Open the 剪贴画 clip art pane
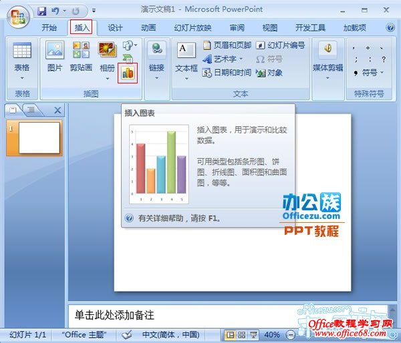 (81, 56)
